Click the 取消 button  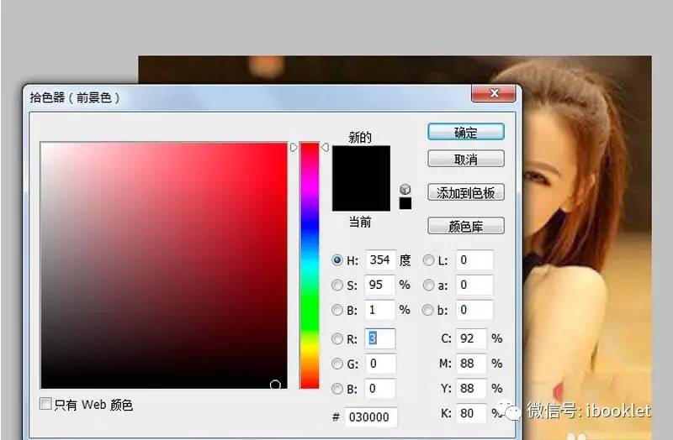(466, 159)
